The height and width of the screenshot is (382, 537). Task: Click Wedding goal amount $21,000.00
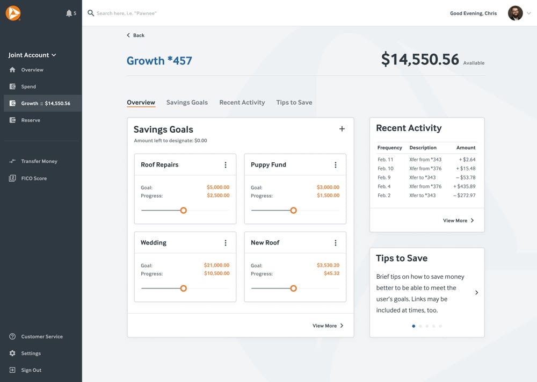pyautogui.click(x=216, y=265)
